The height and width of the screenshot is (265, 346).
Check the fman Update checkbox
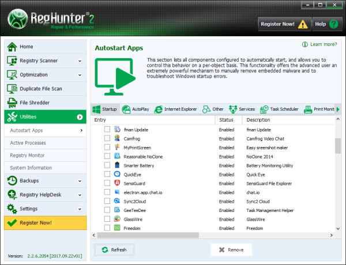[x=107, y=130]
